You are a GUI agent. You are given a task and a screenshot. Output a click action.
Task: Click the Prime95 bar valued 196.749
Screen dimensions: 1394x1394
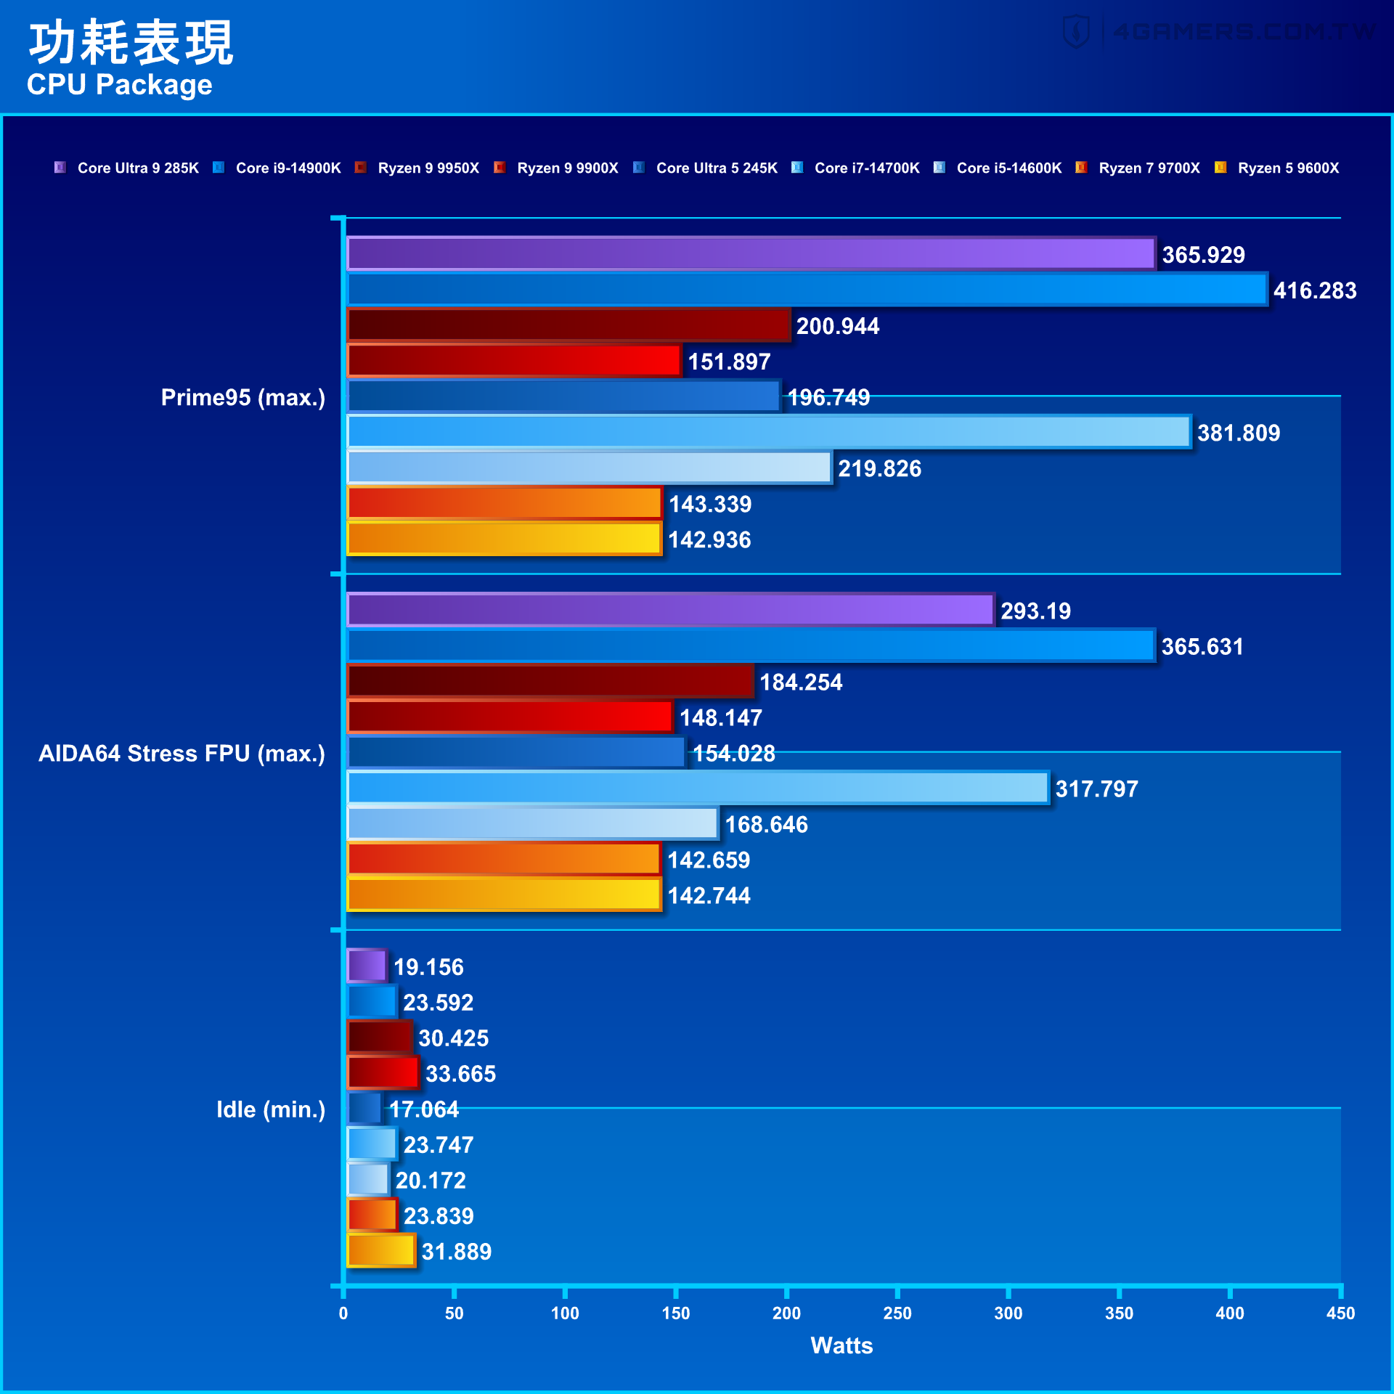tap(564, 396)
